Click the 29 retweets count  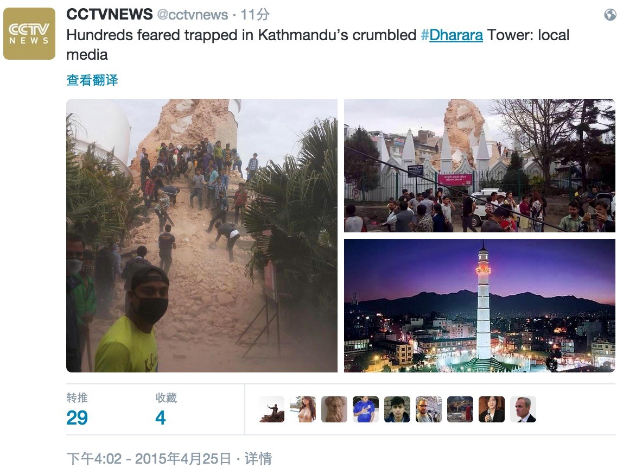77,418
